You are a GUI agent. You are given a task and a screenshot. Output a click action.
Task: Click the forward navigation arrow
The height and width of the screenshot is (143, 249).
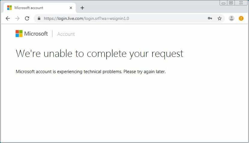17,18
